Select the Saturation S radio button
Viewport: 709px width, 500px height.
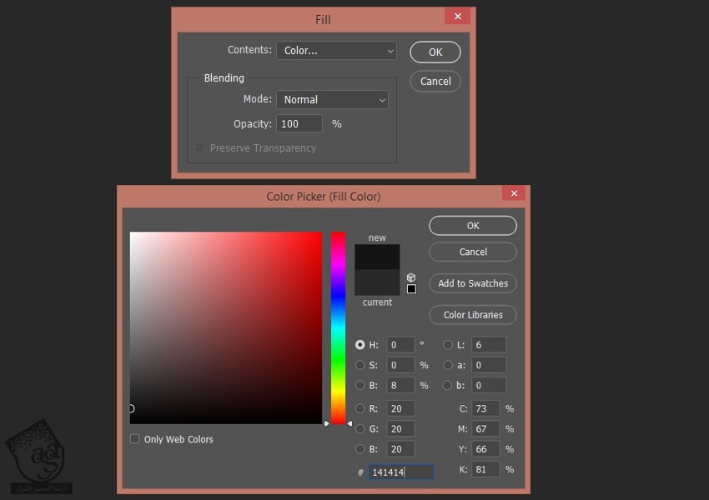click(x=360, y=365)
